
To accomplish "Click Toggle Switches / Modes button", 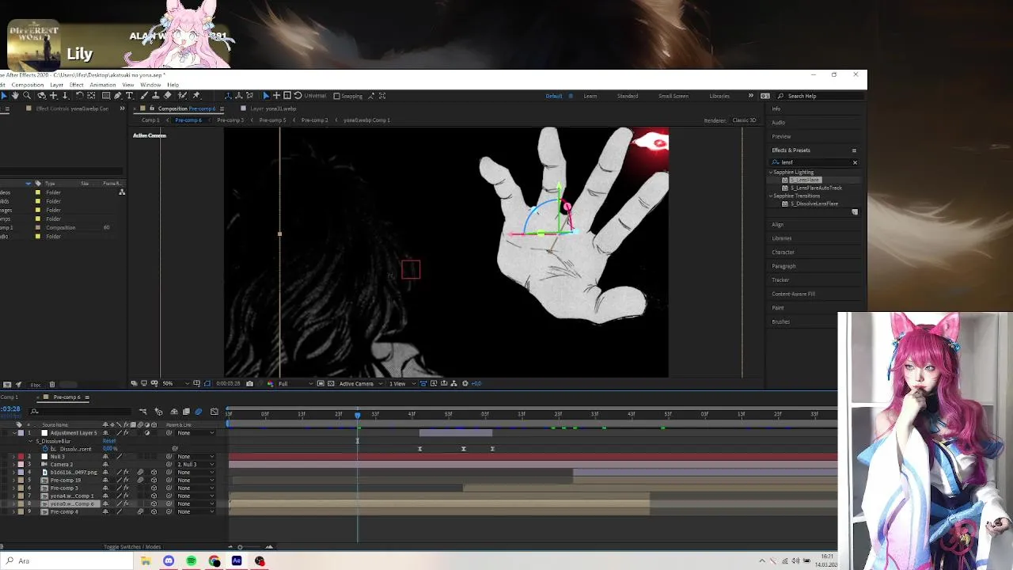I will (132, 547).
